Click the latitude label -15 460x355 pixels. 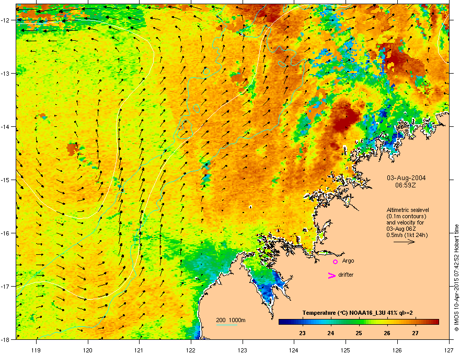click(6, 180)
